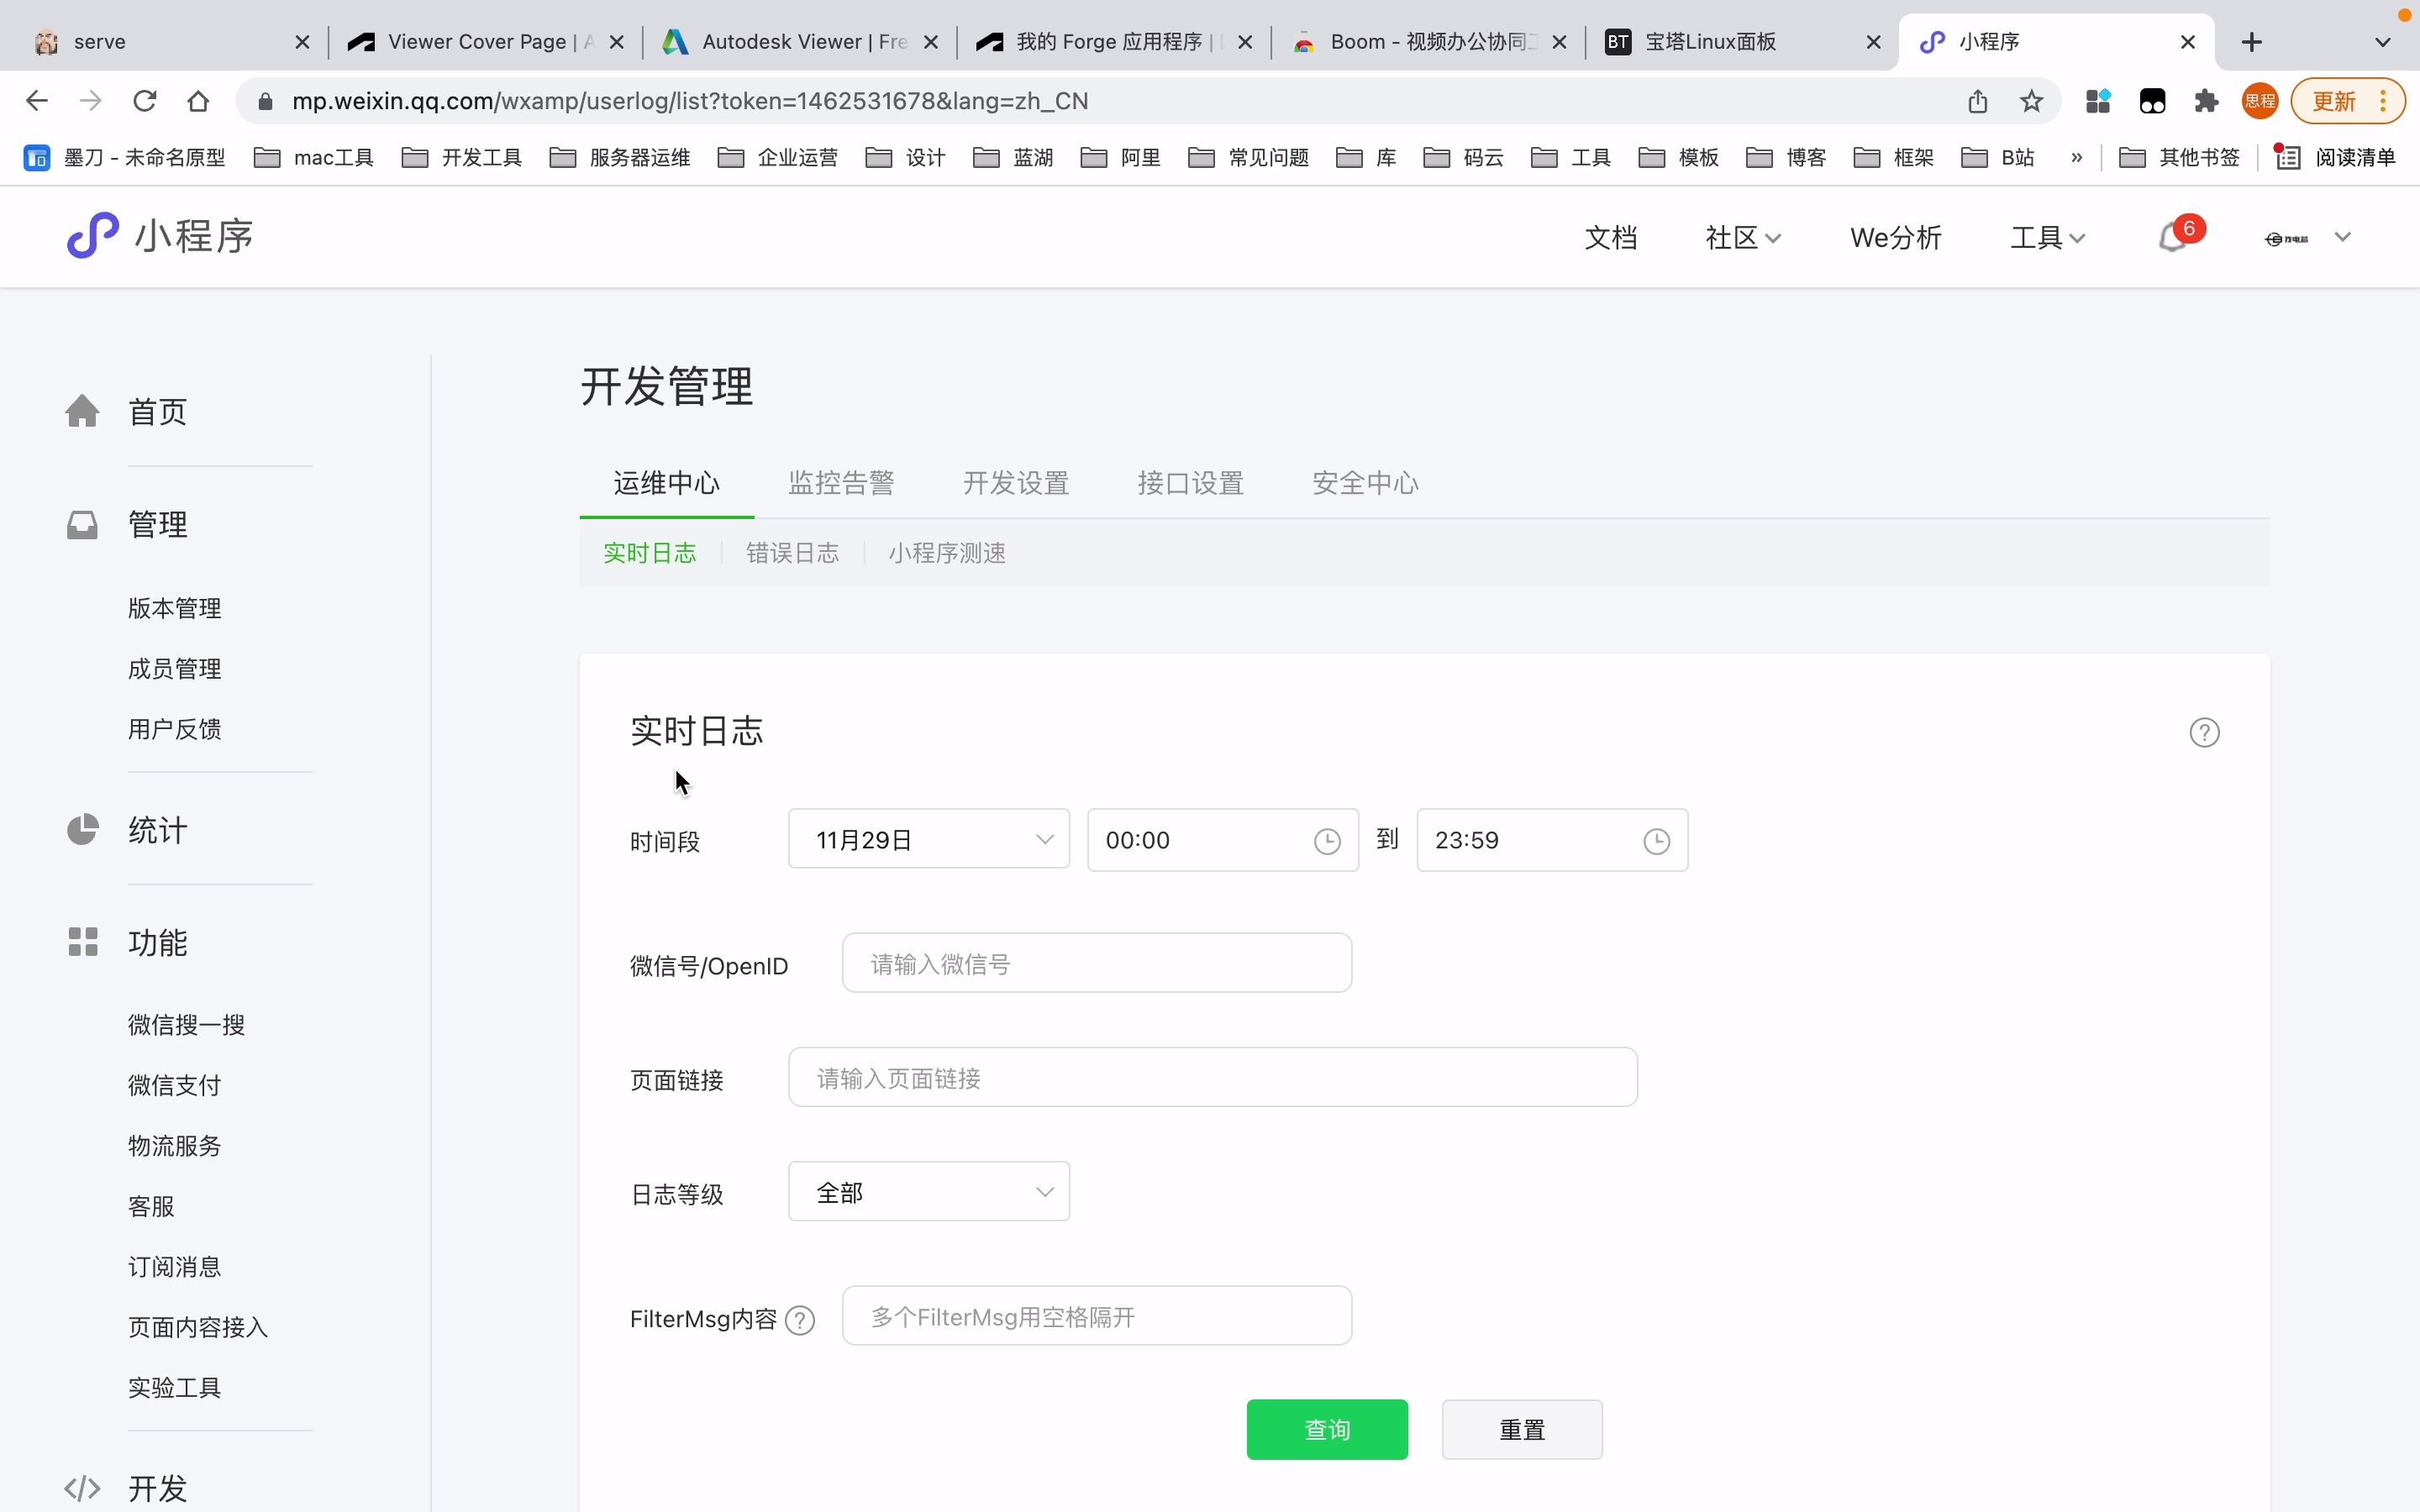Screen dimensions: 2420x1512
Task: Show the hidden bookmarks overflow chevrons
Action: point(2077,158)
